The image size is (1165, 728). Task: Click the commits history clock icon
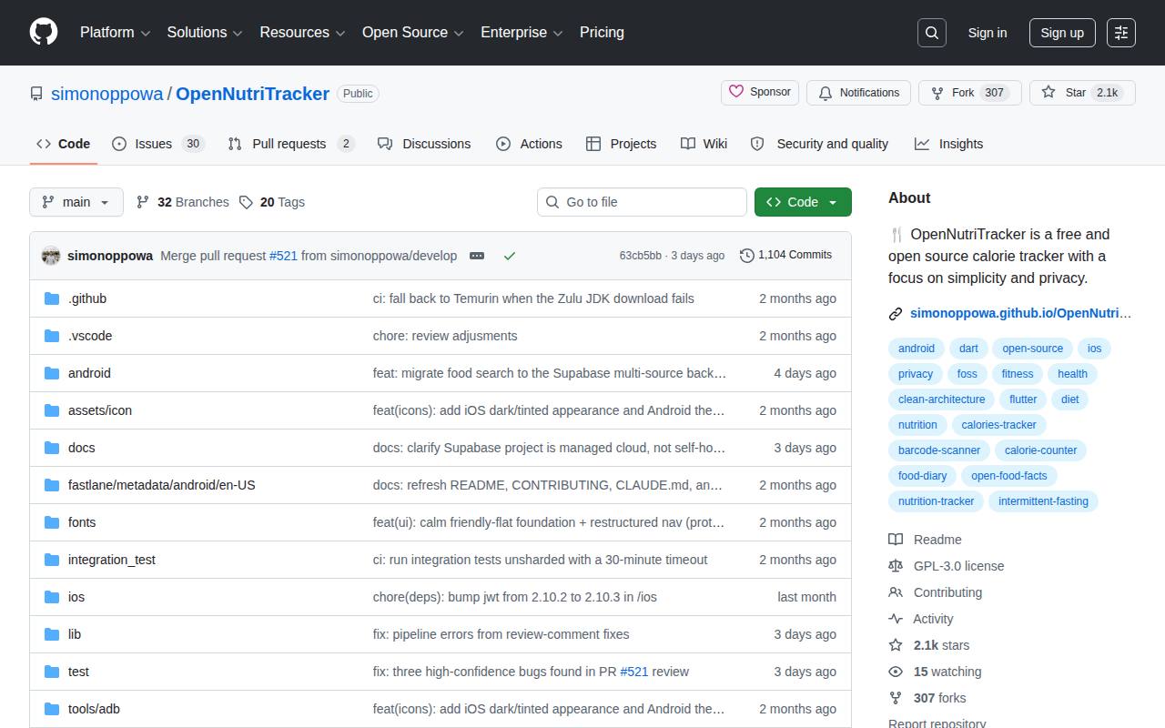click(x=747, y=256)
